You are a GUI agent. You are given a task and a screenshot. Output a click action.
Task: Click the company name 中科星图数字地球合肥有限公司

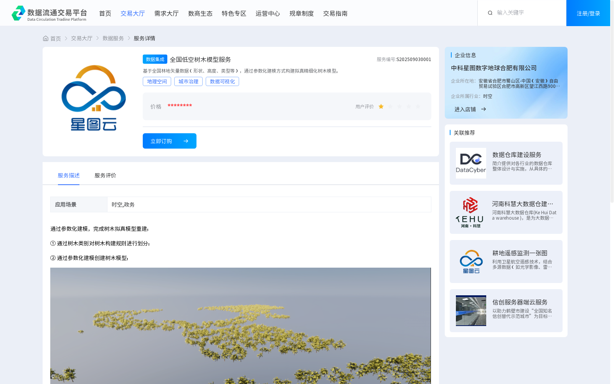[x=494, y=68]
